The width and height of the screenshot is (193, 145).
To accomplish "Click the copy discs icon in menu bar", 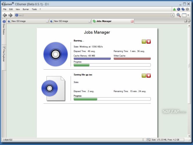I will tap(183, 9).
